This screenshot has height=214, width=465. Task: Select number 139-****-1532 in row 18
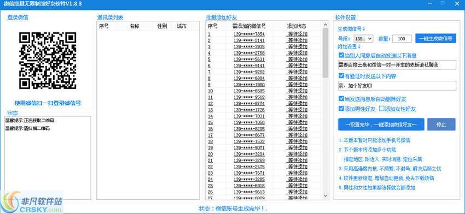point(249,141)
